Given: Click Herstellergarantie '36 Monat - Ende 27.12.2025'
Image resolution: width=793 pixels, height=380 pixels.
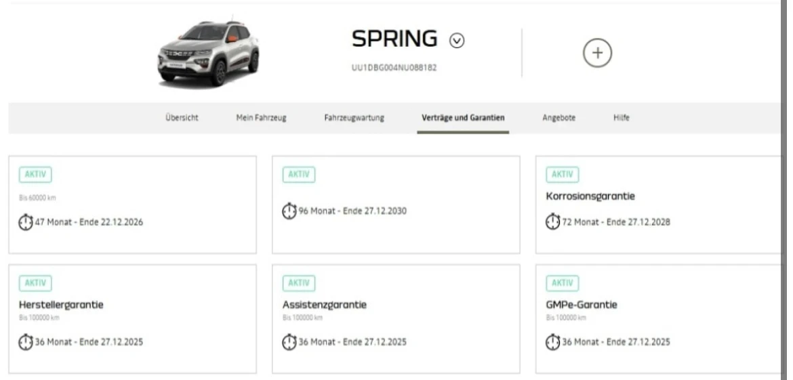Looking at the screenshot, I should [89, 342].
